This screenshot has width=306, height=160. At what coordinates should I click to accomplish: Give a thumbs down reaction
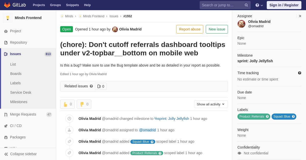click(x=84, y=104)
